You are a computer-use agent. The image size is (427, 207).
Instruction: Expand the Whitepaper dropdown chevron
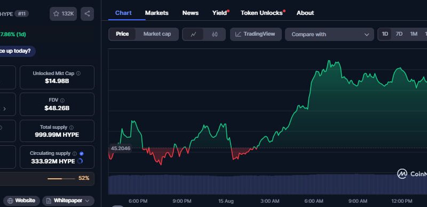88,201
